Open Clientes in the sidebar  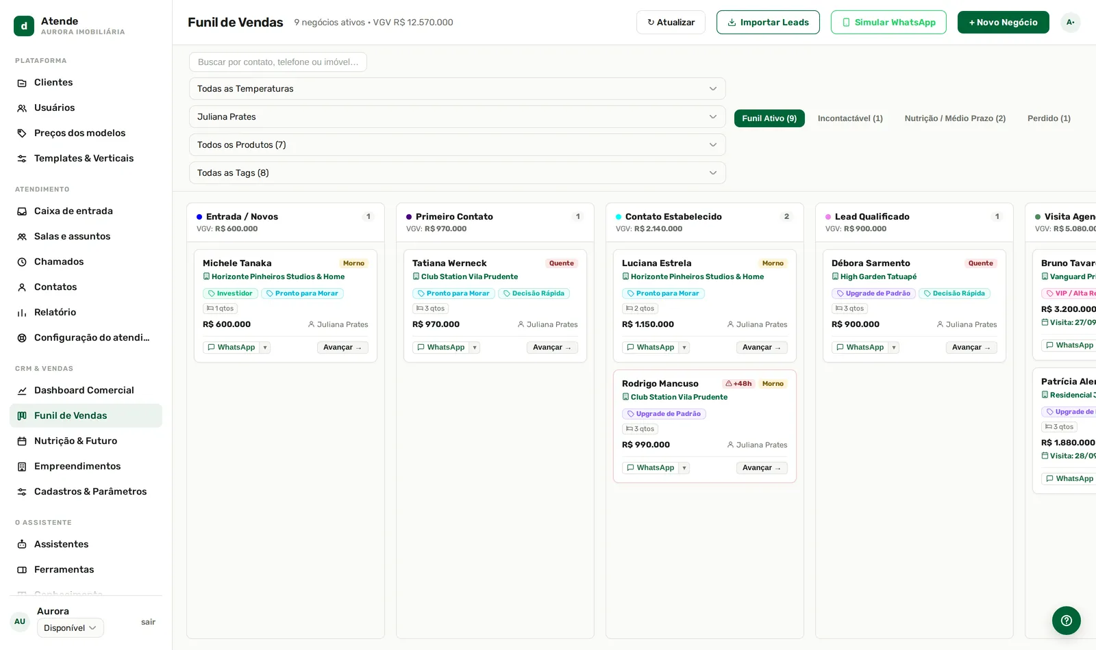[x=86, y=82]
